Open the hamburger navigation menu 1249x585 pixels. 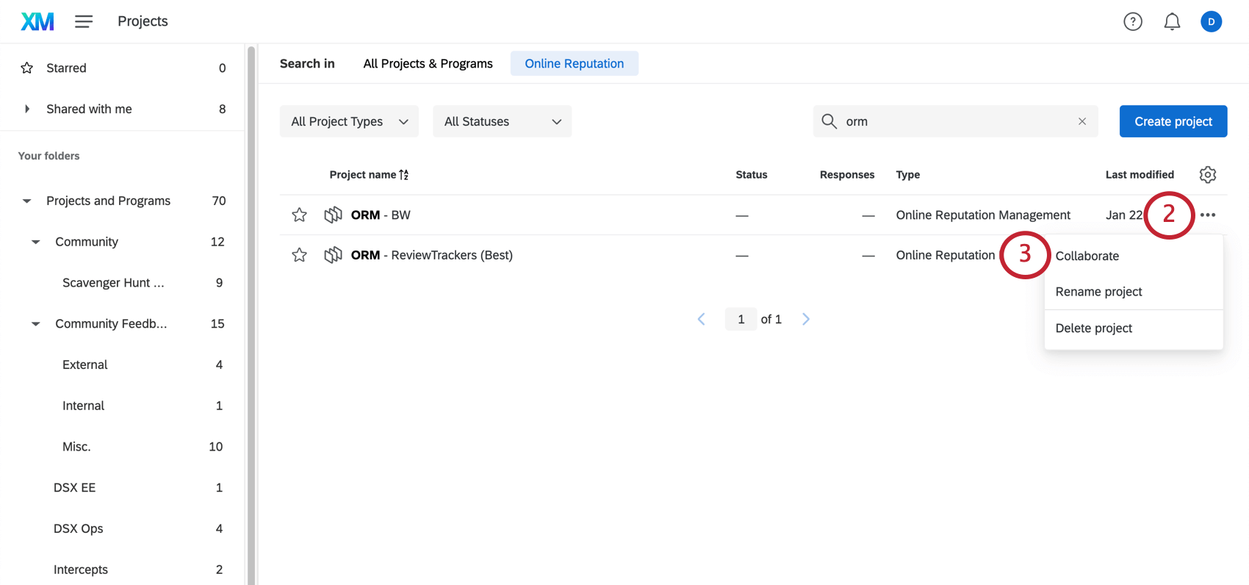click(84, 21)
